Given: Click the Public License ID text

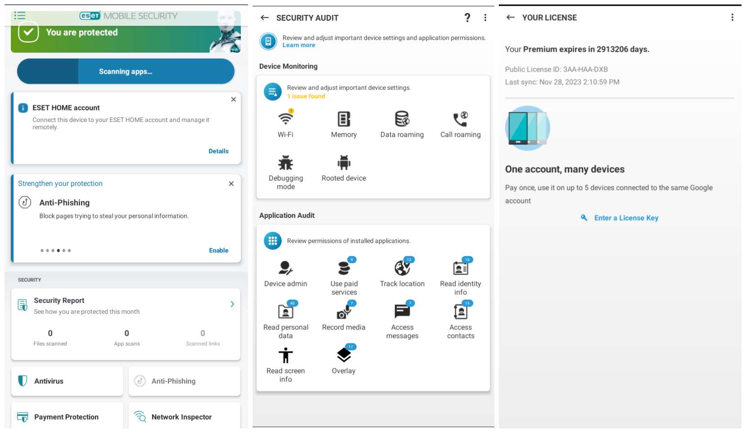Looking at the screenshot, I should coord(556,69).
